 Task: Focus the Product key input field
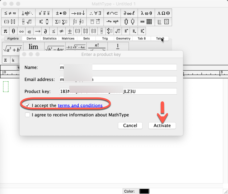pyautogui.click(x=118, y=91)
